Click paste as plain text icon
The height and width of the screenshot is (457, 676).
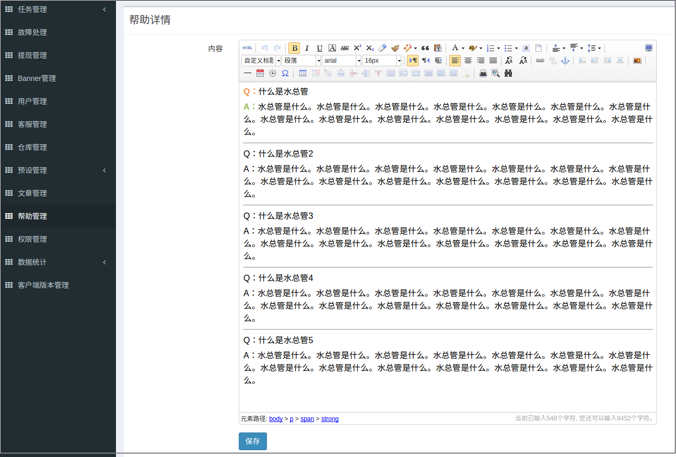pyautogui.click(x=438, y=48)
